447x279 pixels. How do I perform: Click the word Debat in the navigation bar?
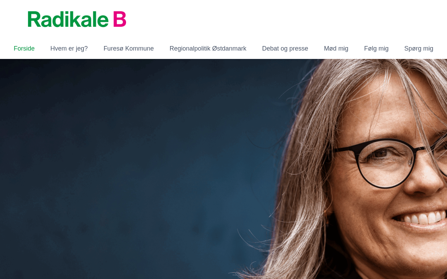click(270, 48)
